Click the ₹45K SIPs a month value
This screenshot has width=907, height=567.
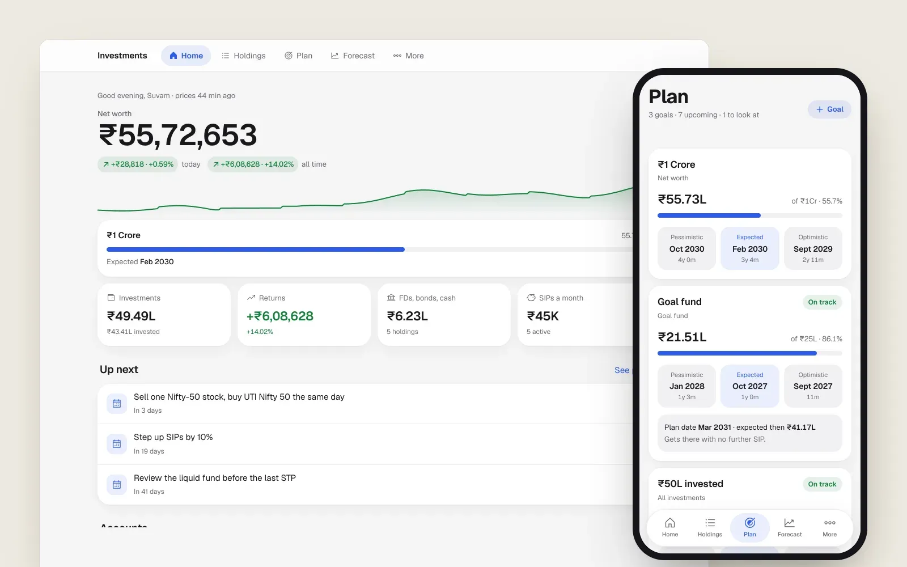pyautogui.click(x=543, y=316)
